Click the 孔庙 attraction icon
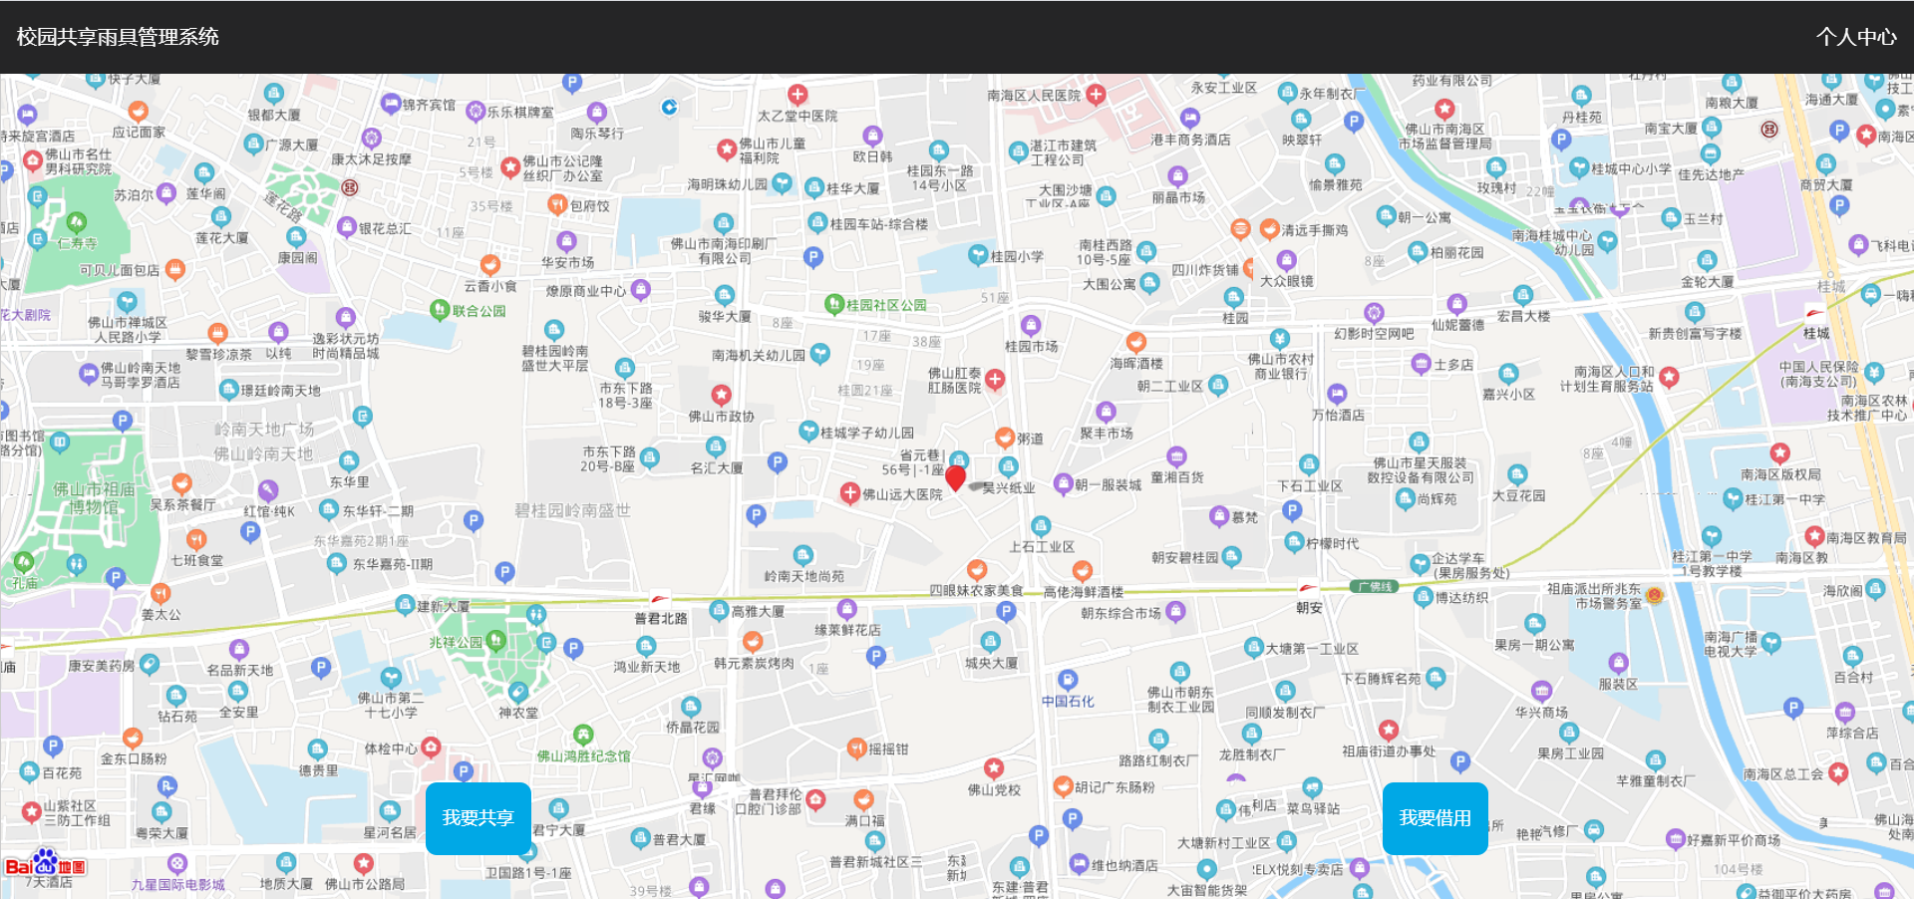Image resolution: width=1914 pixels, height=899 pixels. coord(24,561)
